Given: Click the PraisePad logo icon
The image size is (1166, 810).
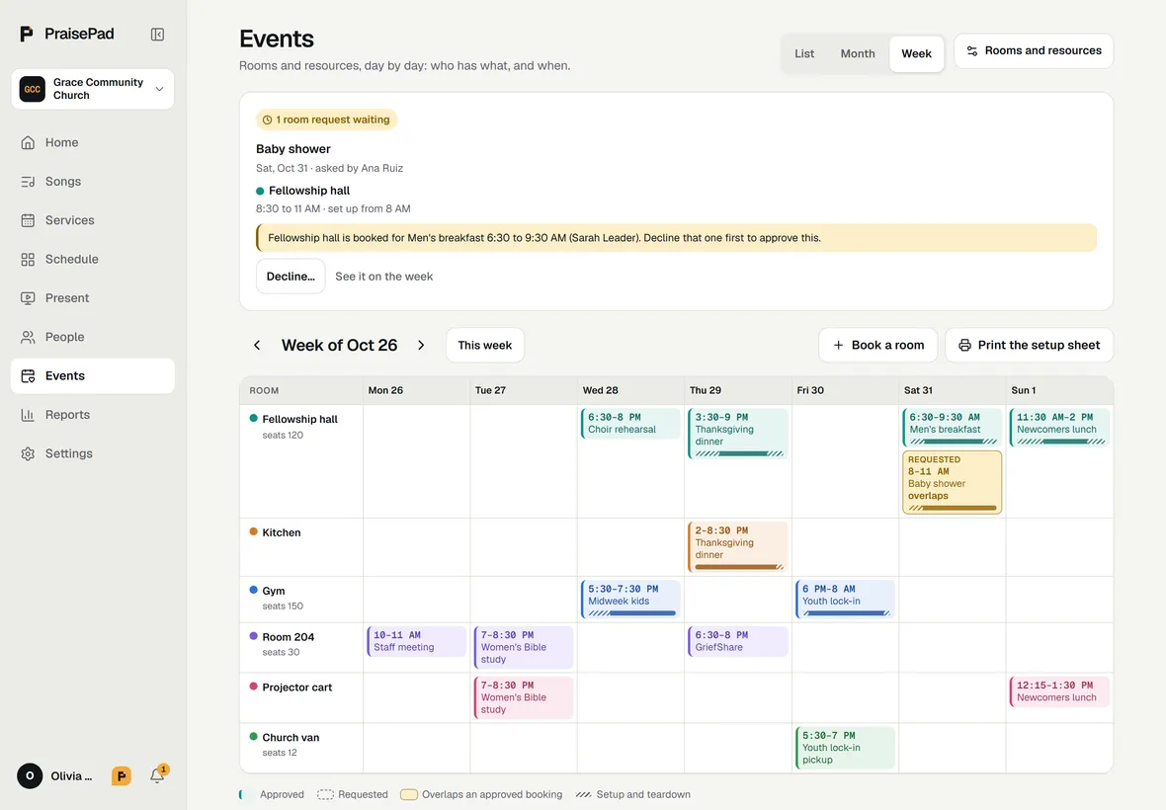Looking at the screenshot, I should point(27,34).
